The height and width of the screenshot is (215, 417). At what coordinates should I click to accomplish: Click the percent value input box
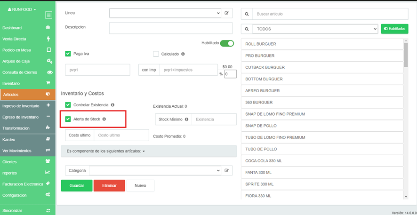(x=230, y=74)
